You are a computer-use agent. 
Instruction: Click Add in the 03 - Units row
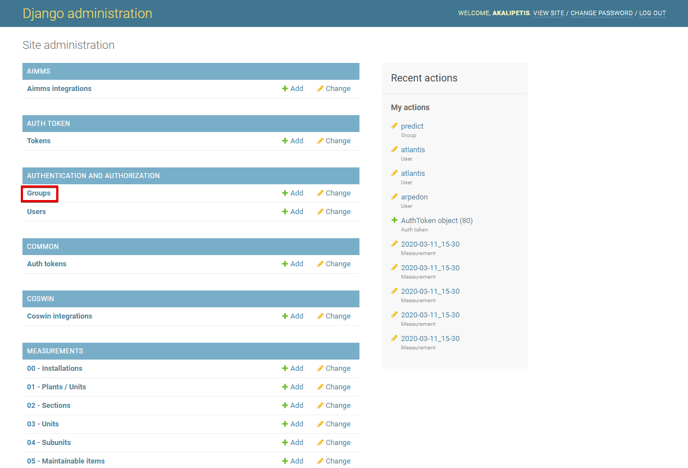(x=293, y=424)
